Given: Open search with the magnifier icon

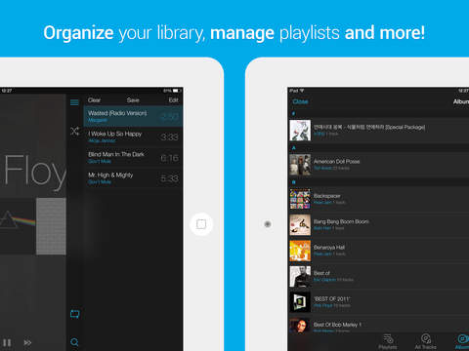Looking at the screenshot, I should point(74,342).
